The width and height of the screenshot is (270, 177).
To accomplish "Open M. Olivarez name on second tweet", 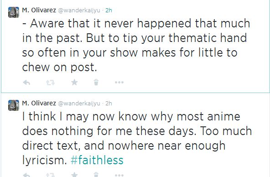I will (x=39, y=103).
